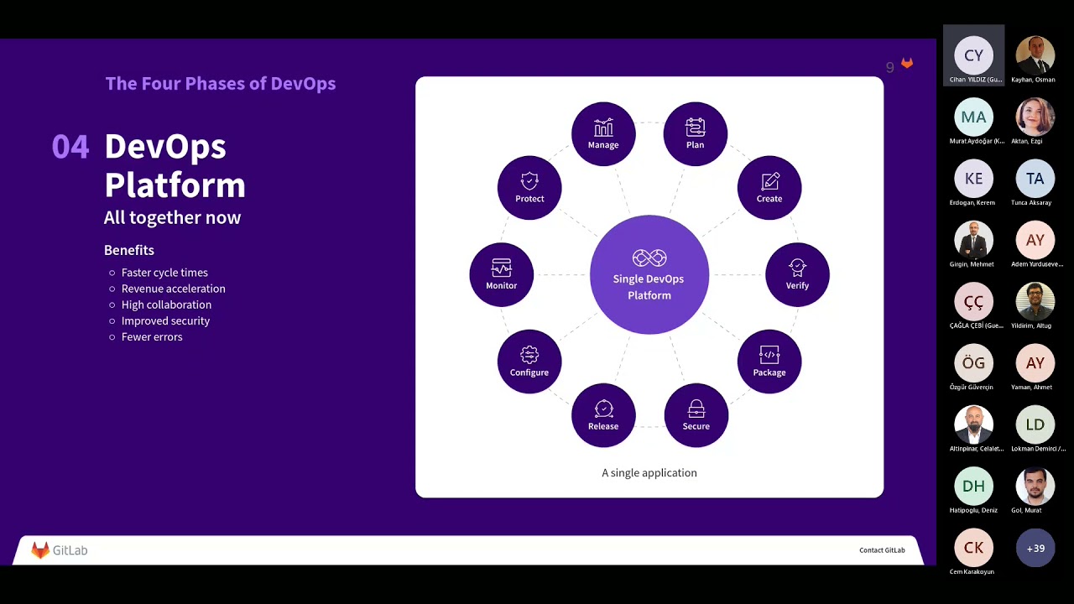Click the 'Revenue acceleration' bullet
The image size is (1074, 604).
point(174,289)
